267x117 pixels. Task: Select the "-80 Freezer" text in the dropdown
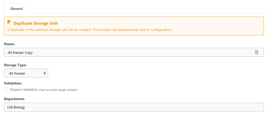(17, 73)
